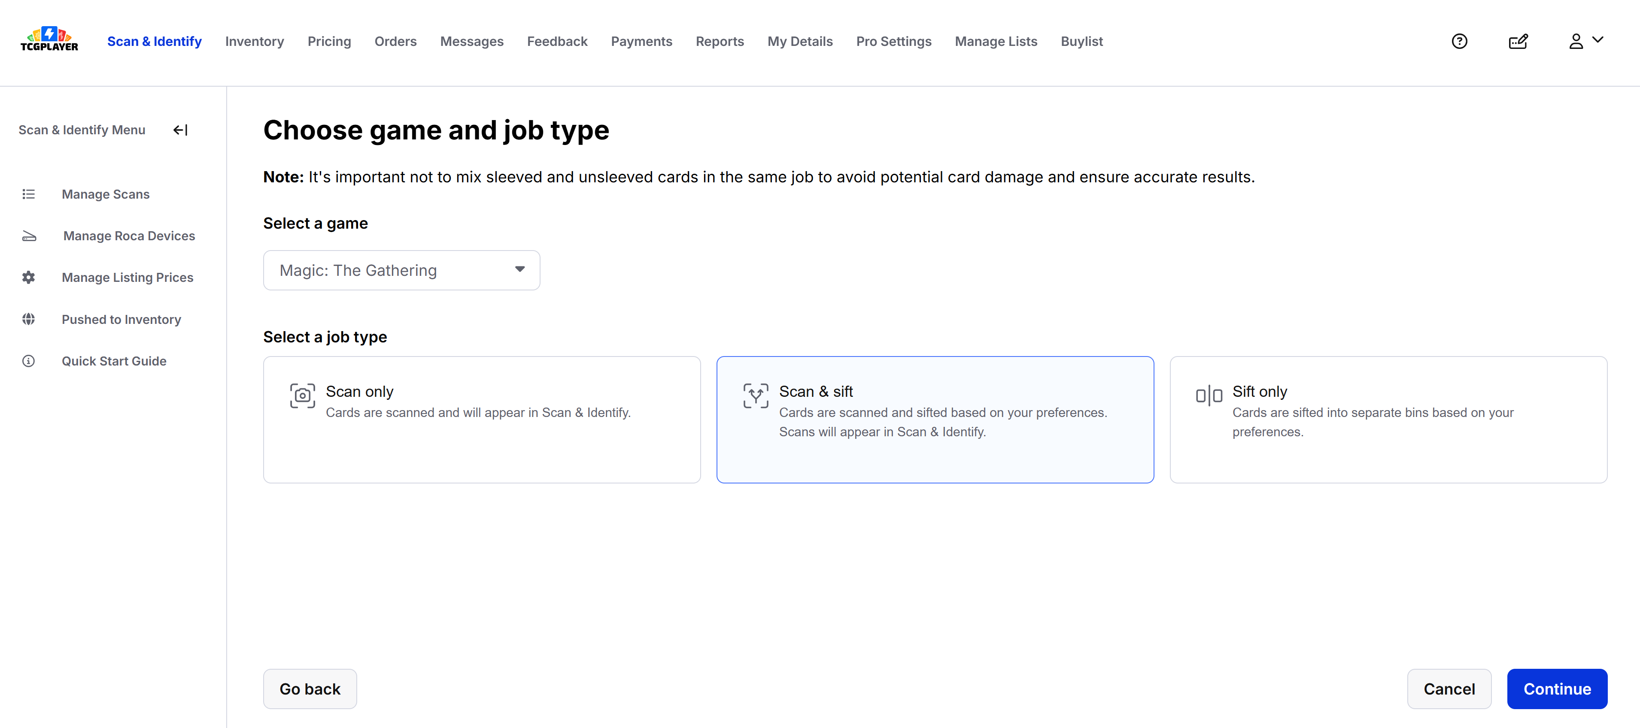
Task: Choose the Sift only job type
Action: click(1388, 420)
